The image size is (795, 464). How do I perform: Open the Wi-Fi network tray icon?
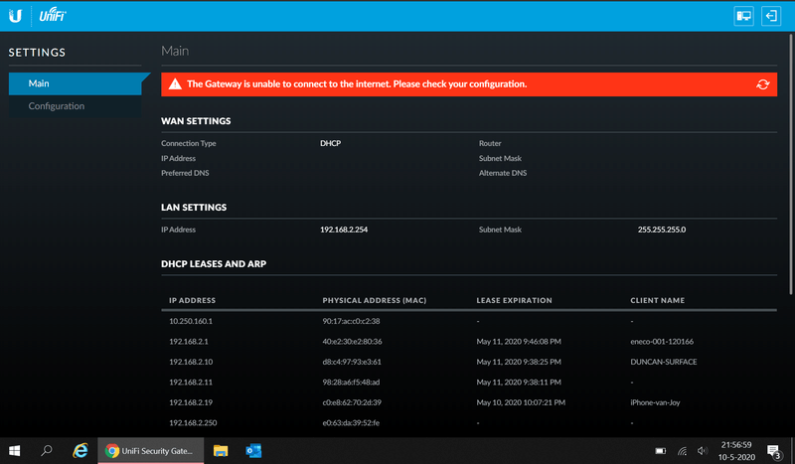[x=683, y=450]
